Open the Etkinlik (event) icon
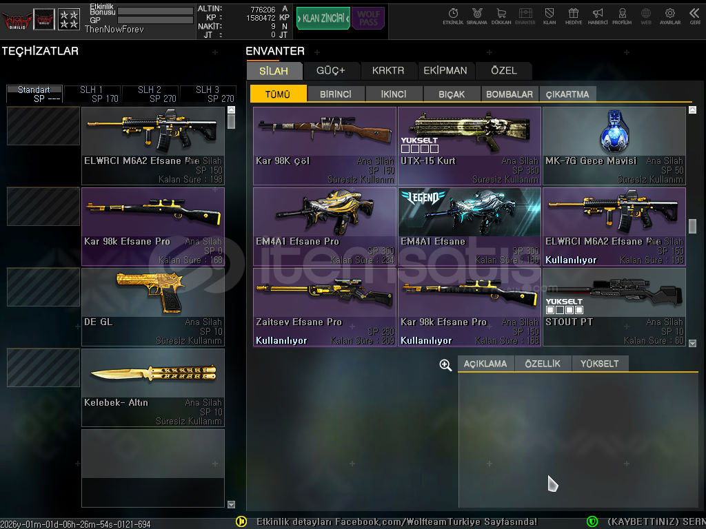 tap(453, 17)
